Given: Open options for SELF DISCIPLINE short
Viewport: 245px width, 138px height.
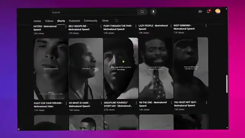Looking at the screenshot, I should (101, 26).
